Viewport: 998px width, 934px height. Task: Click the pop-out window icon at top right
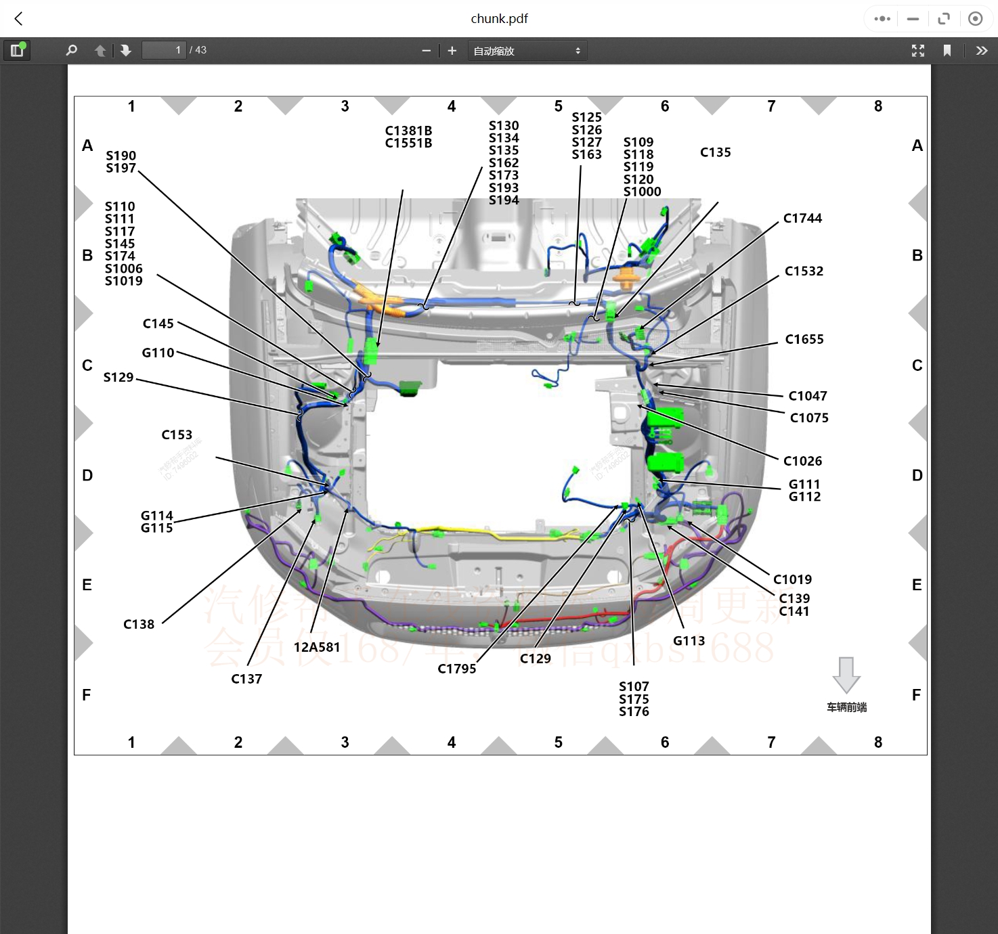[x=944, y=19]
